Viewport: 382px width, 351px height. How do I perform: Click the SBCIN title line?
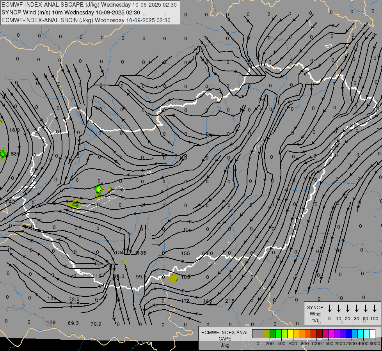(x=86, y=20)
